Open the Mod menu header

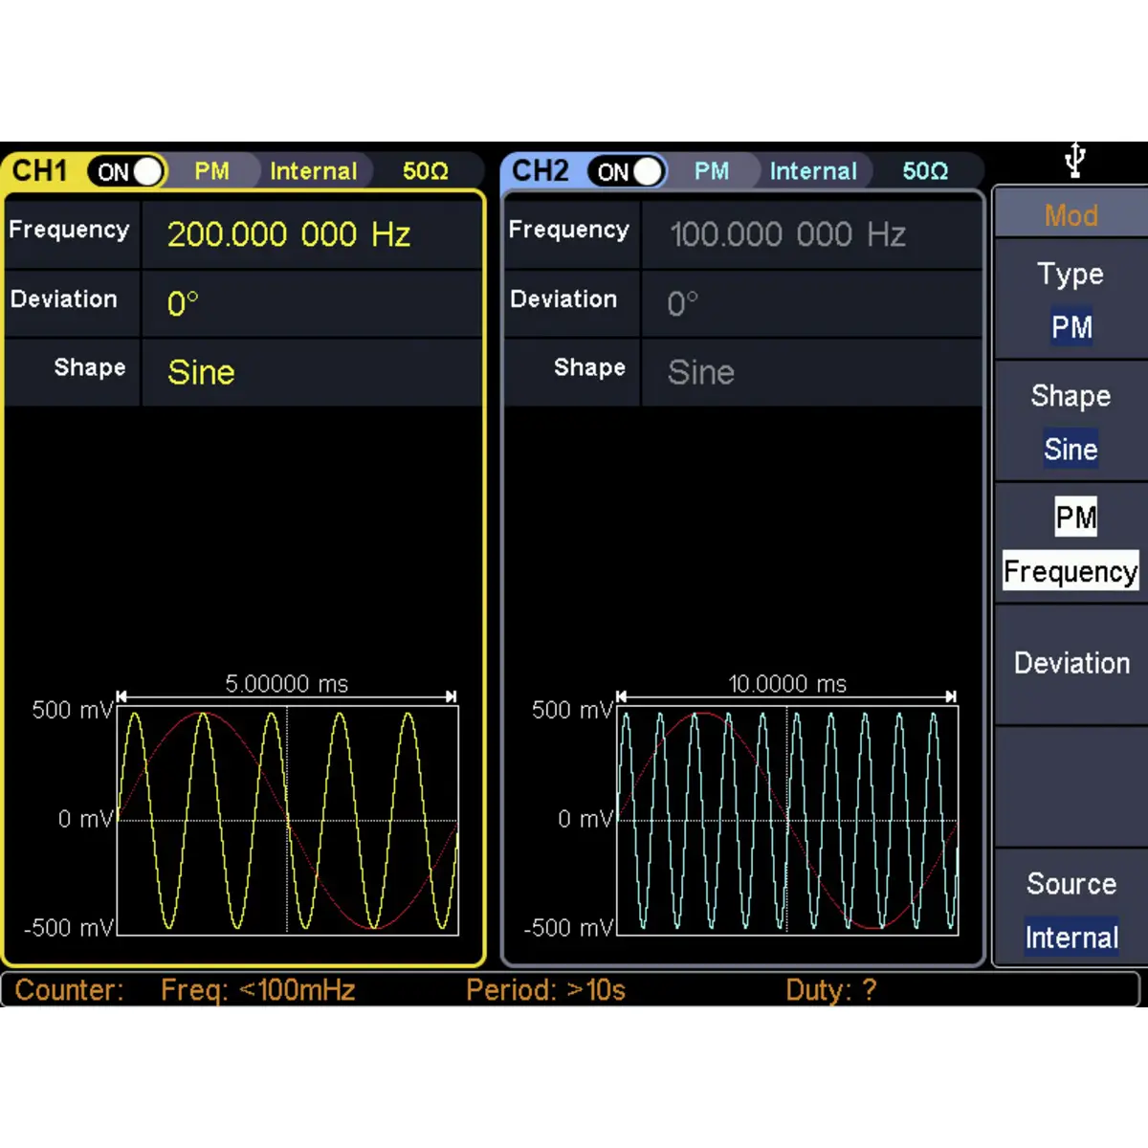click(x=1071, y=214)
